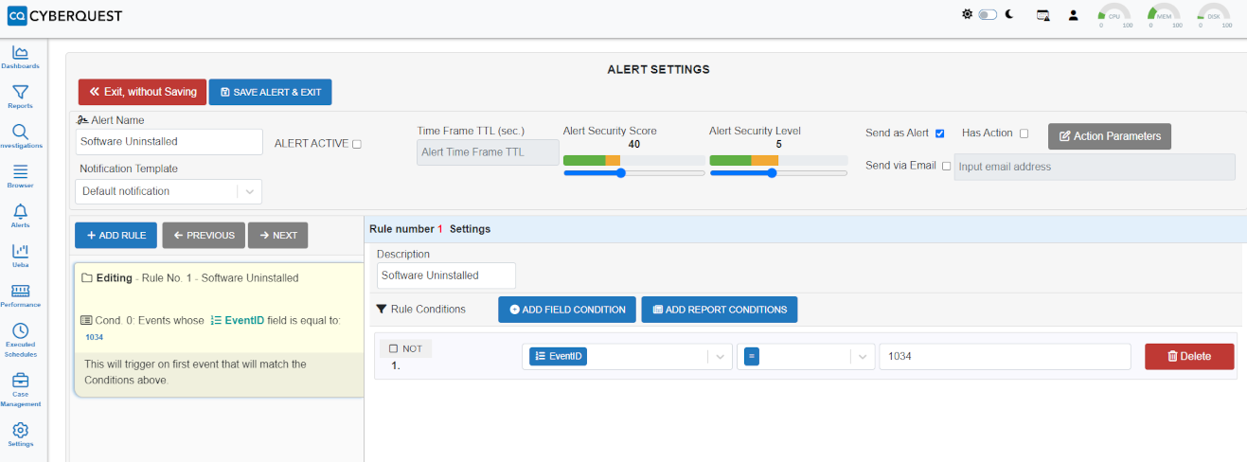Open the Dashboards sidebar icon
This screenshot has height=462, width=1247.
click(20, 52)
